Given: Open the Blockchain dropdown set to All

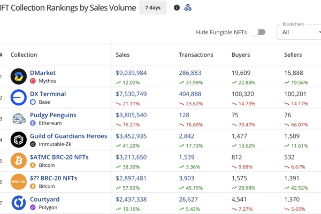Looking at the screenshot, I should [299, 32].
